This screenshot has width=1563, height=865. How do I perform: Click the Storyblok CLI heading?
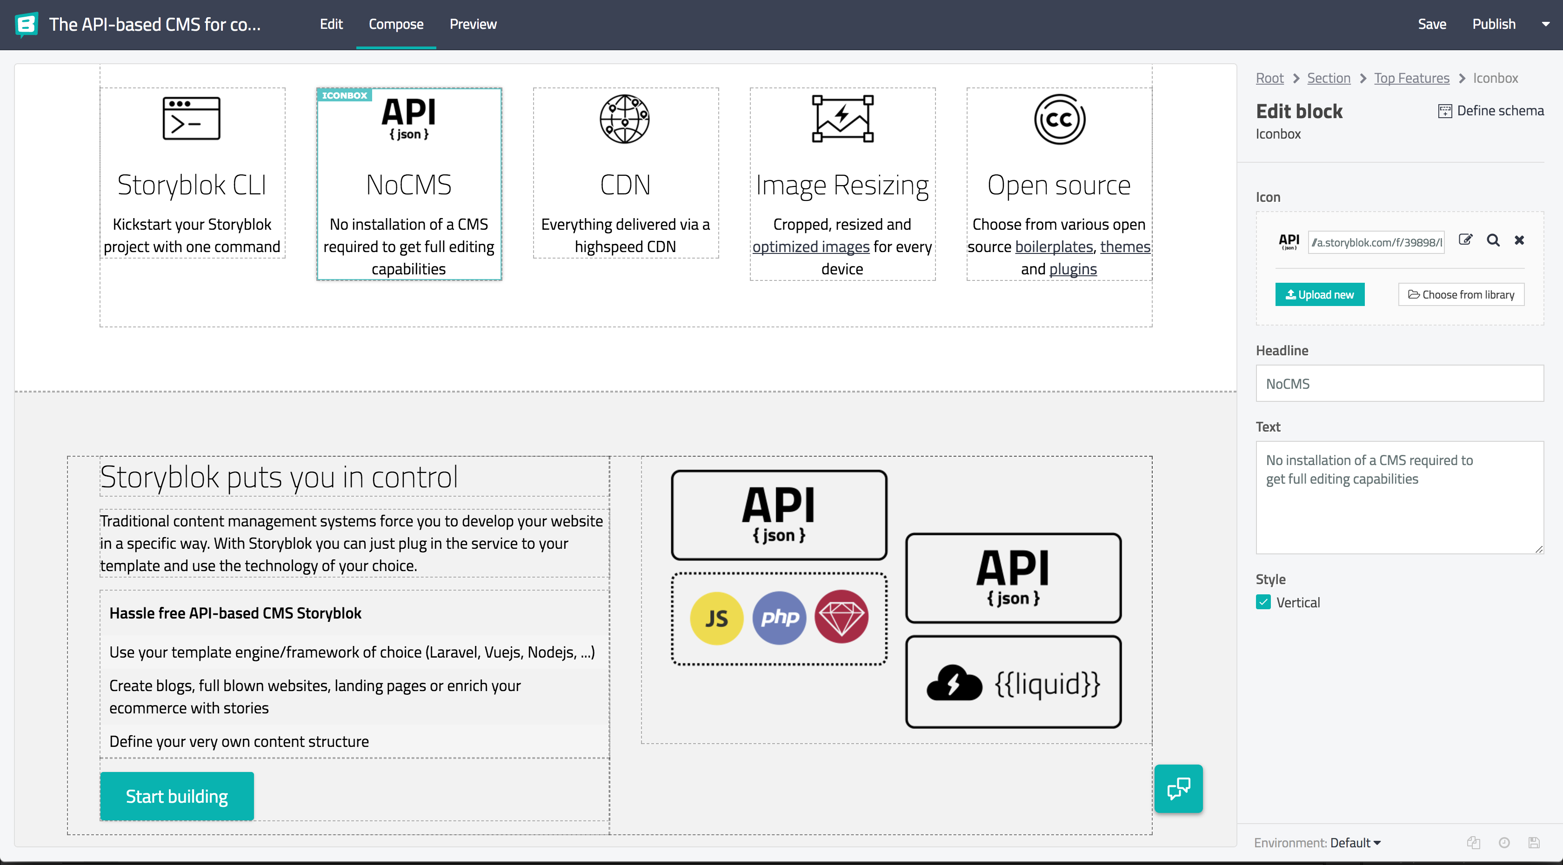pyautogui.click(x=191, y=185)
